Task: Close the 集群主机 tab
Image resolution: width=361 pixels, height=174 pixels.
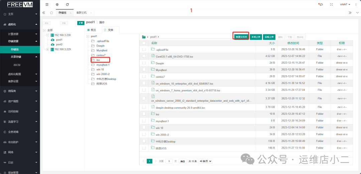Action: coord(91,13)
